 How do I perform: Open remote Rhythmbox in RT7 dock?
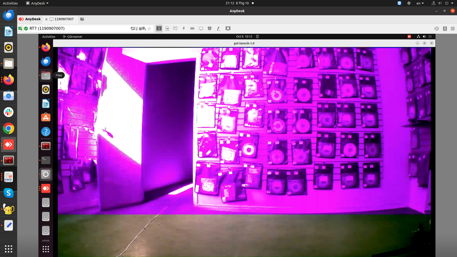point(46,90)
